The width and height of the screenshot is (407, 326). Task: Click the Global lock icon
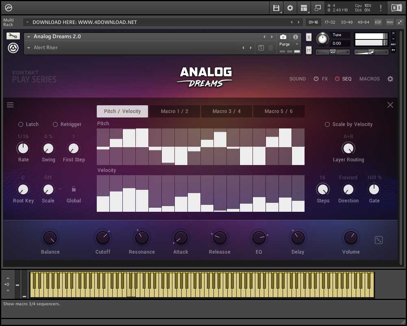[74, 189]
